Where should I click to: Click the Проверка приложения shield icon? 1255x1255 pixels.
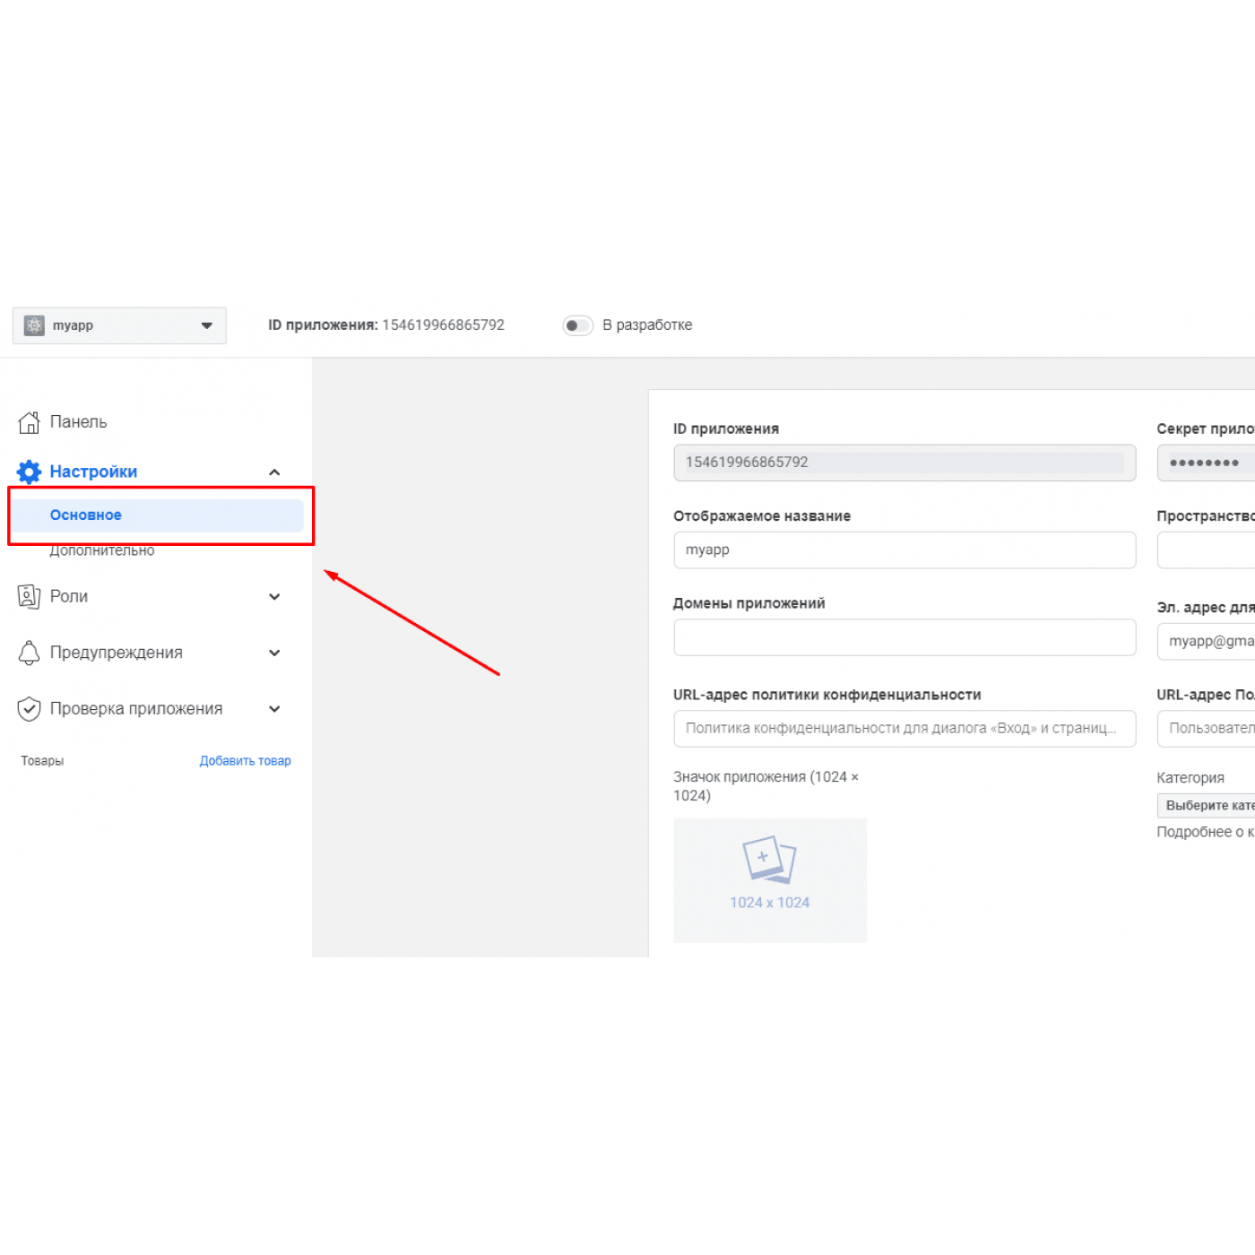click(x=29, y=709)
